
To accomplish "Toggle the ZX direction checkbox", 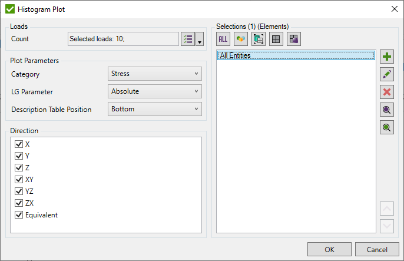I will 19,203.
